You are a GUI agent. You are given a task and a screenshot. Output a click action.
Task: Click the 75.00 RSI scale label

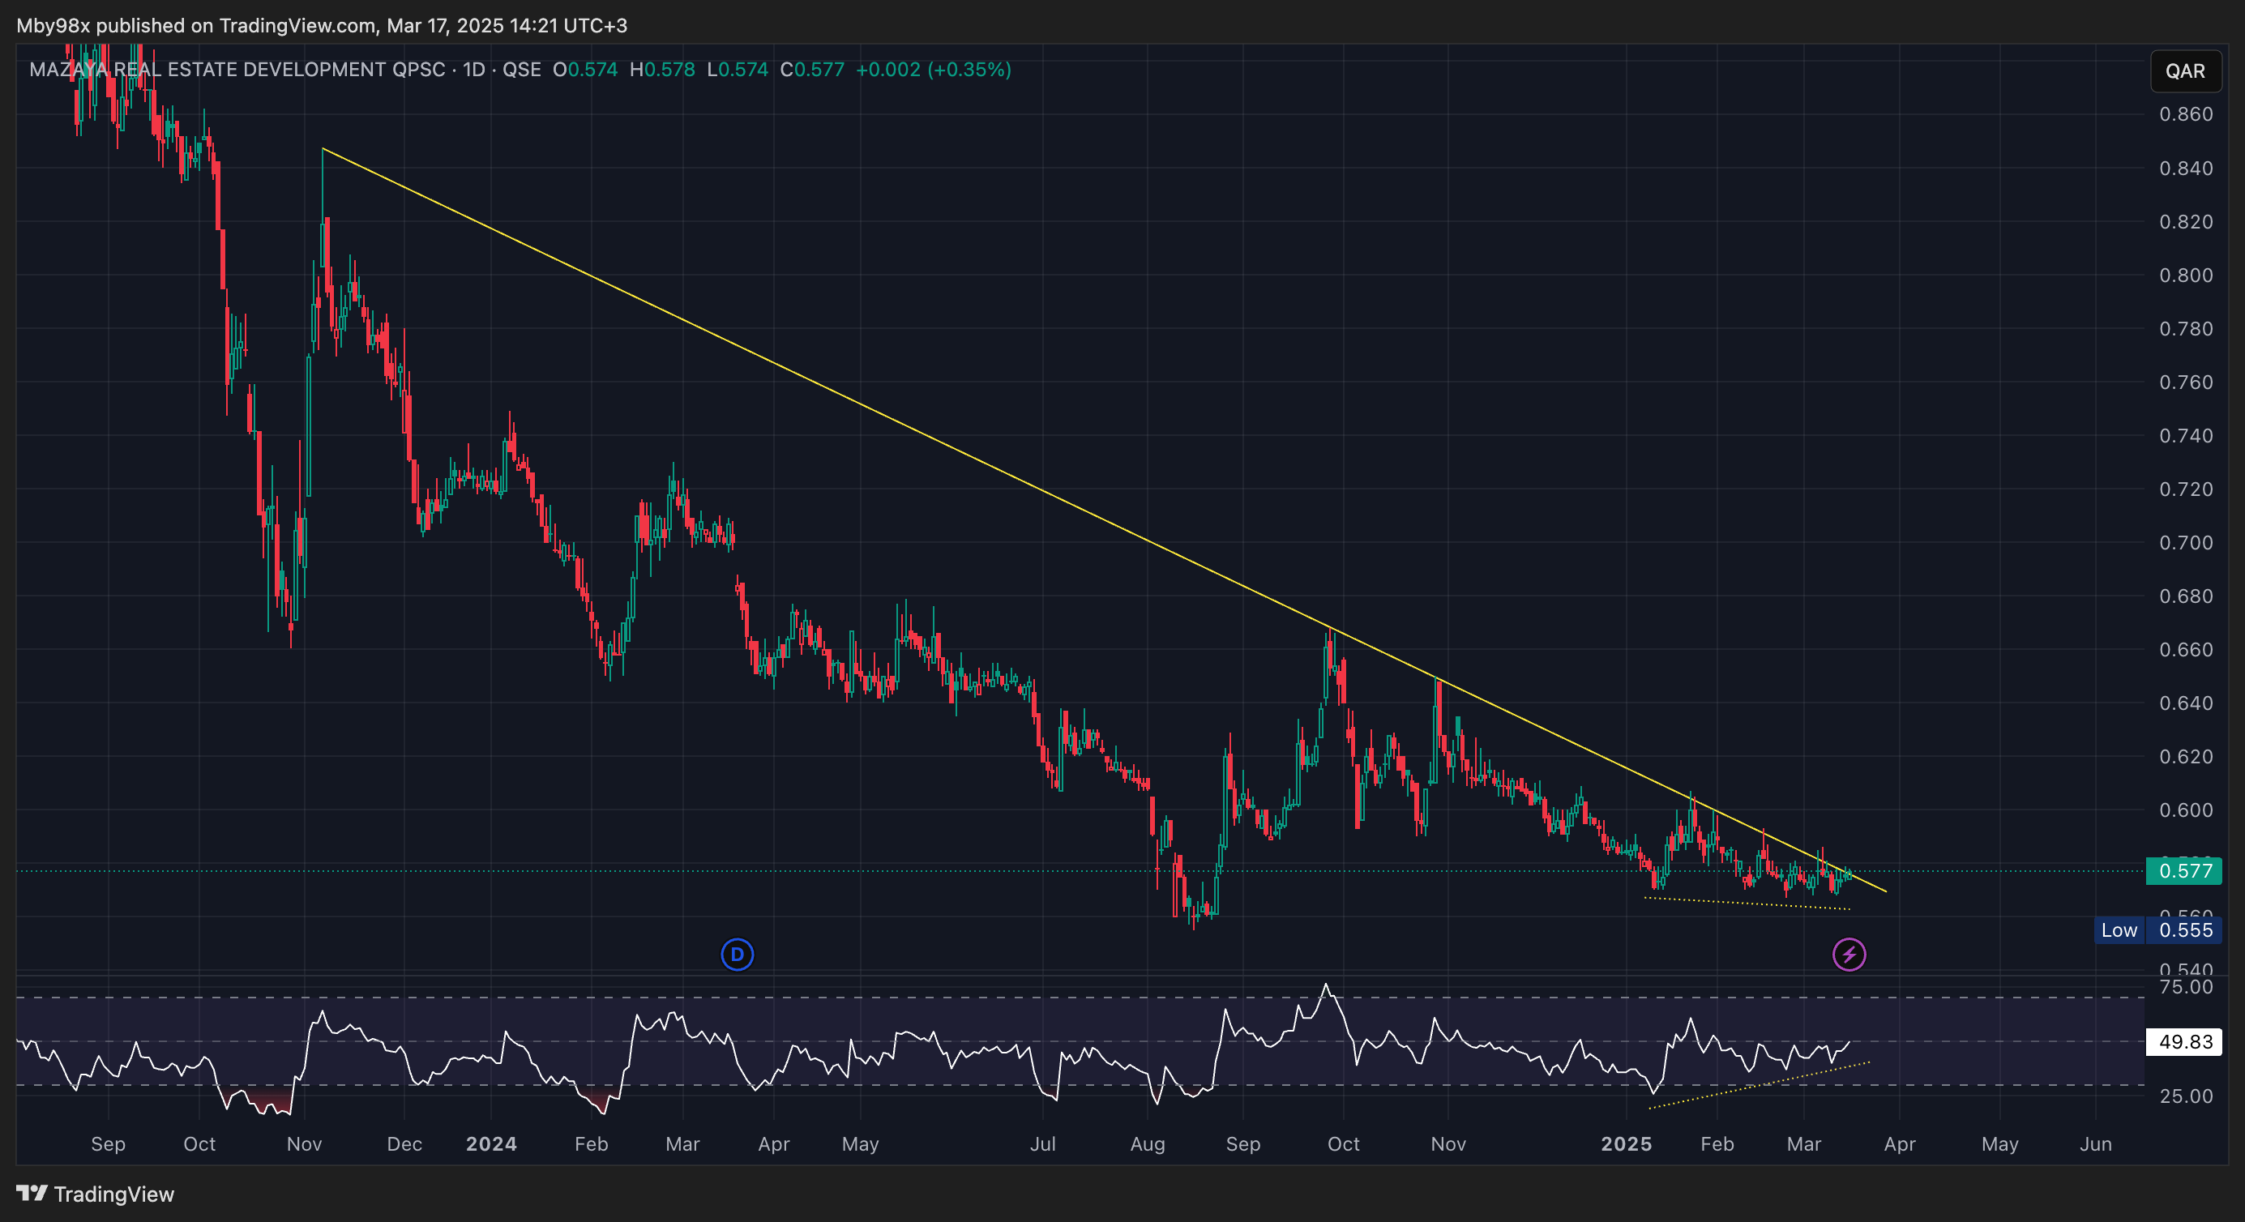[x=2185, y=987]
